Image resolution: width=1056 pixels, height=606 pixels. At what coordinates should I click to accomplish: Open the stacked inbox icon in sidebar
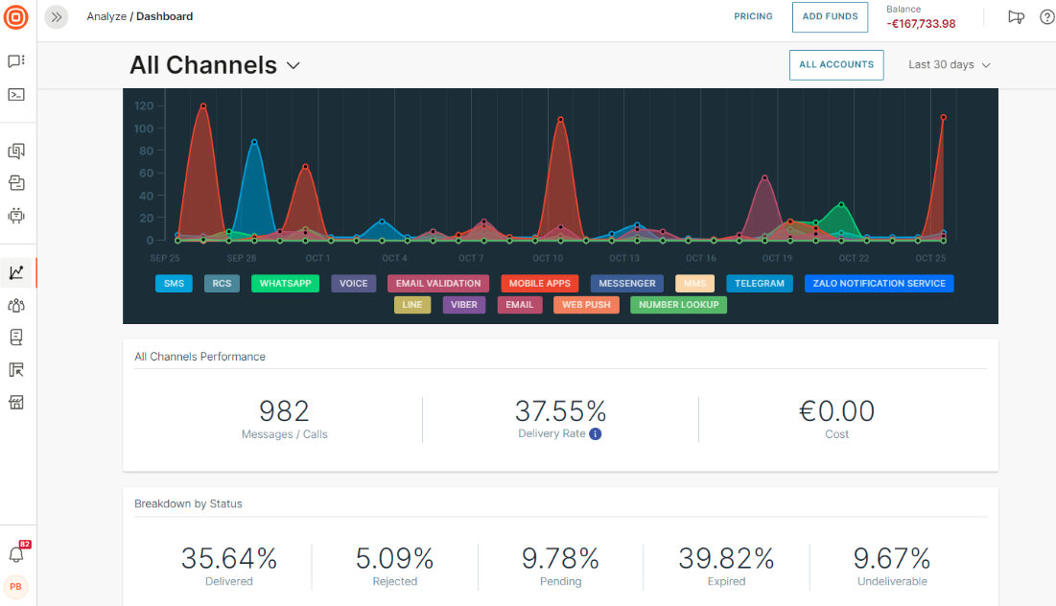[16, 183]
